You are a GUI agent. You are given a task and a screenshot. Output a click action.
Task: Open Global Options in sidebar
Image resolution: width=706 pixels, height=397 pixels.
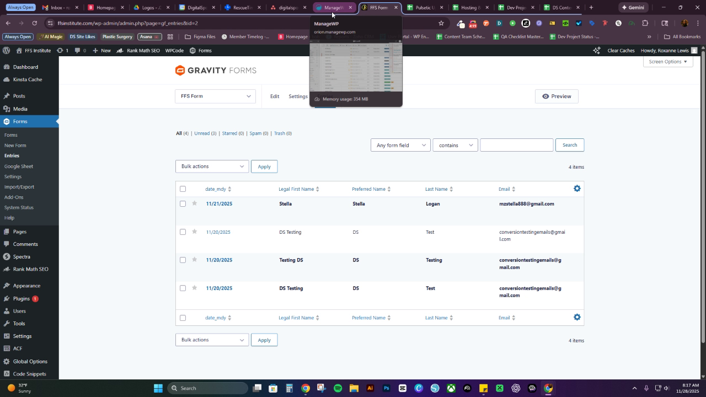click(29, 361)
